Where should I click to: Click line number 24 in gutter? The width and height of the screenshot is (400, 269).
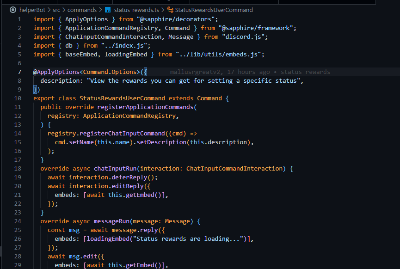[18, 221]
